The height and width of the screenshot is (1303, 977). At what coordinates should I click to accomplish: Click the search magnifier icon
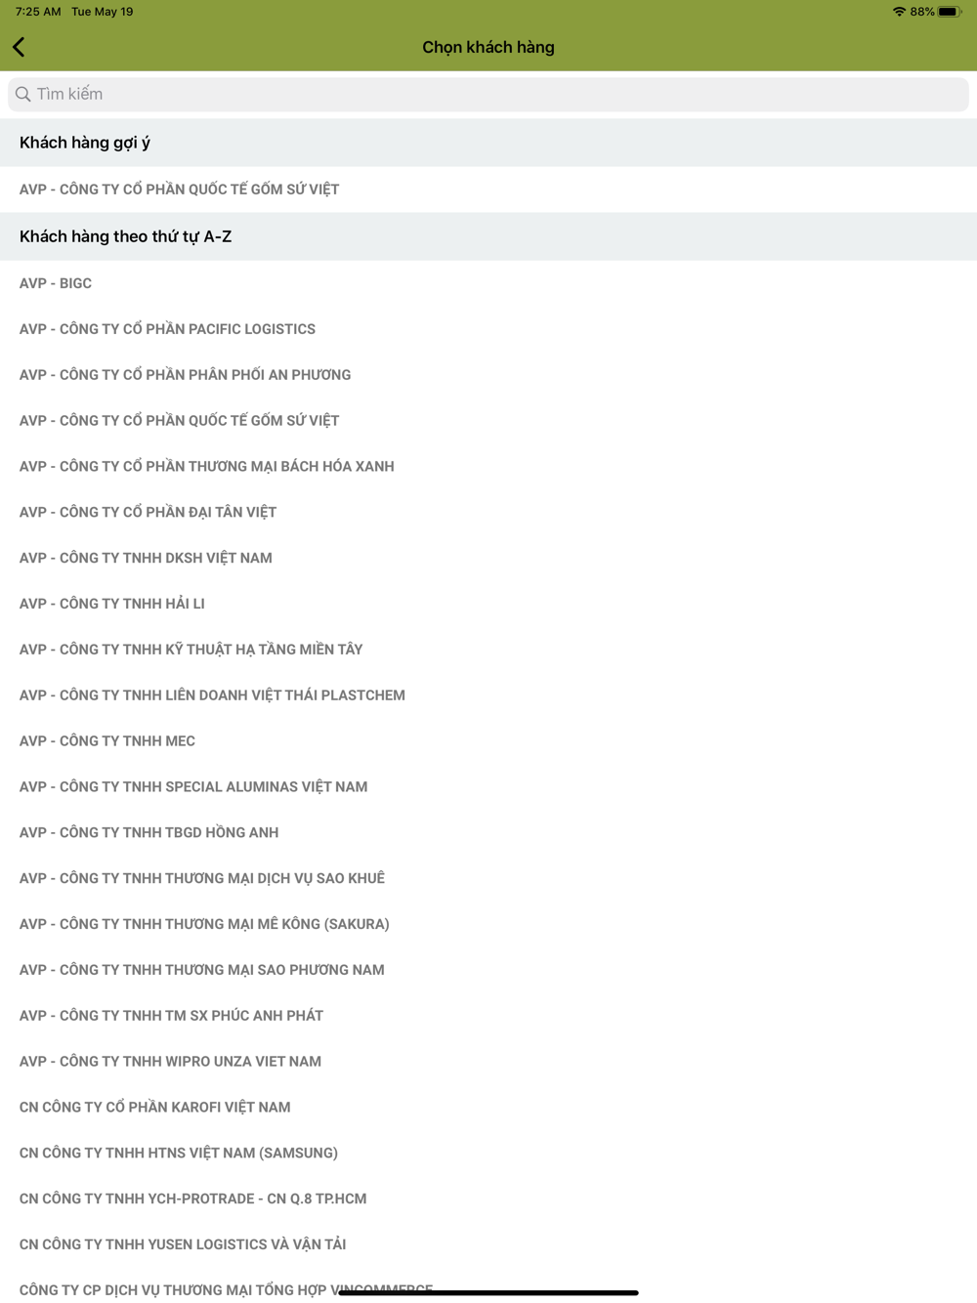pyautogui.click(x=23, y=94)
